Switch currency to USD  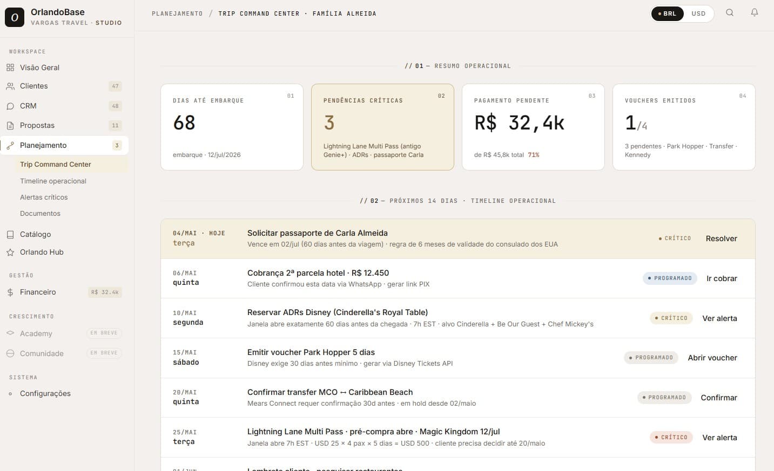pos(698,13)
